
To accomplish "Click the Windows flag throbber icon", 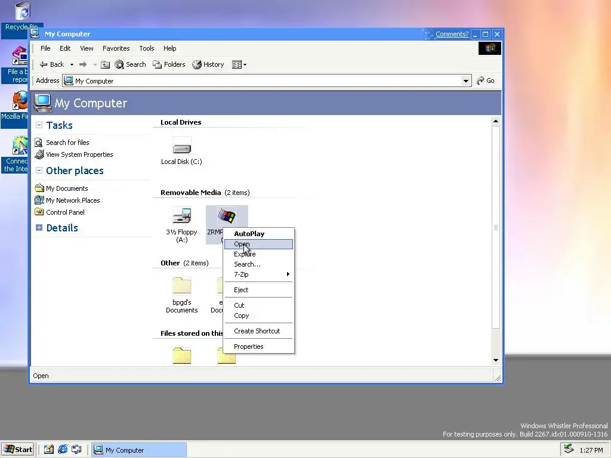I will [x=490, y=48].
